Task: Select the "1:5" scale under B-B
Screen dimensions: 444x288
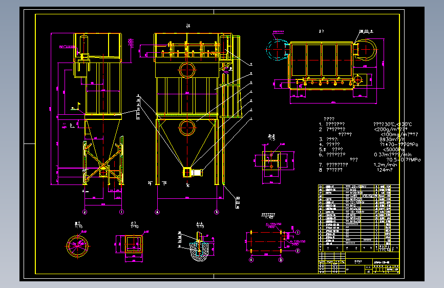Action: tap(272, 139)
